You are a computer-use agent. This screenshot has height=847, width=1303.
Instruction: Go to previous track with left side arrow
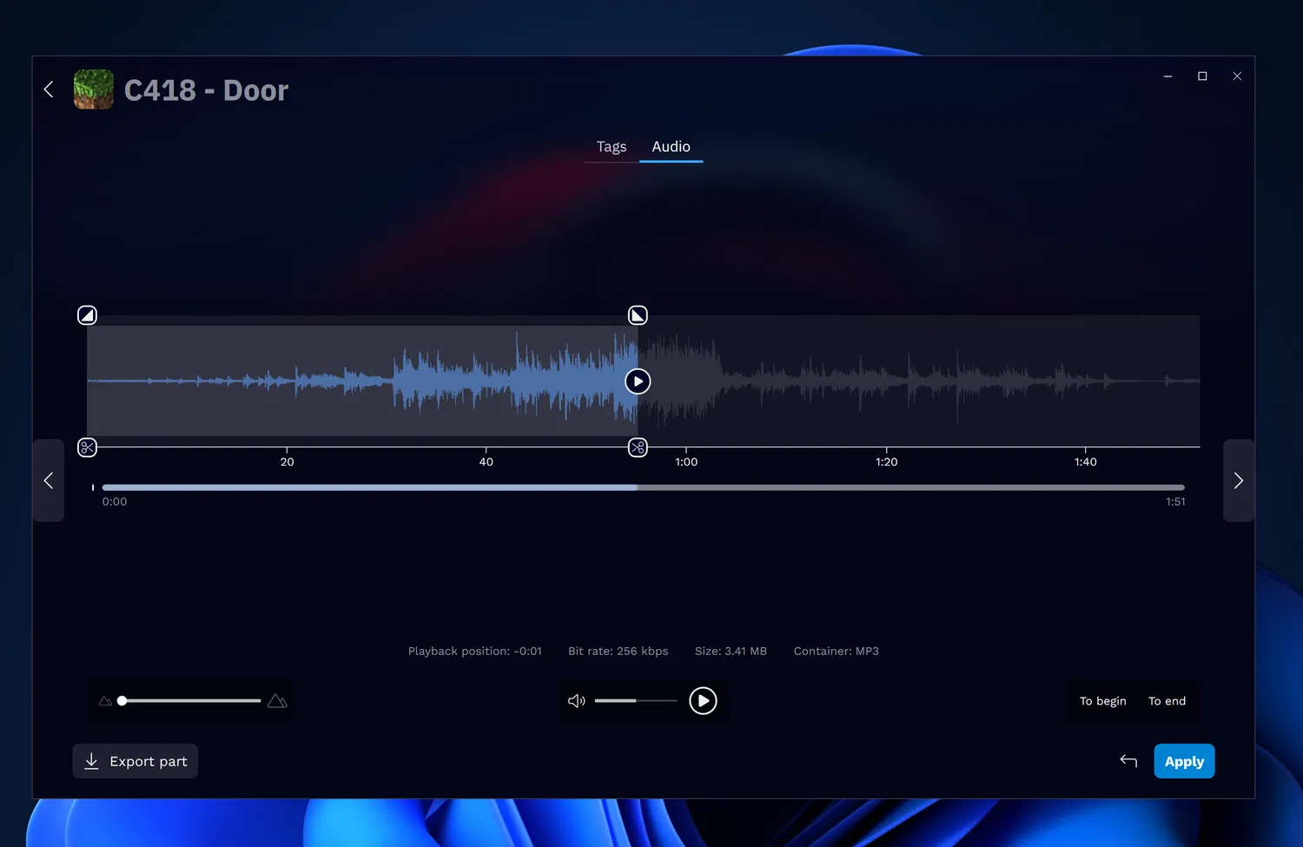[49, 480]
